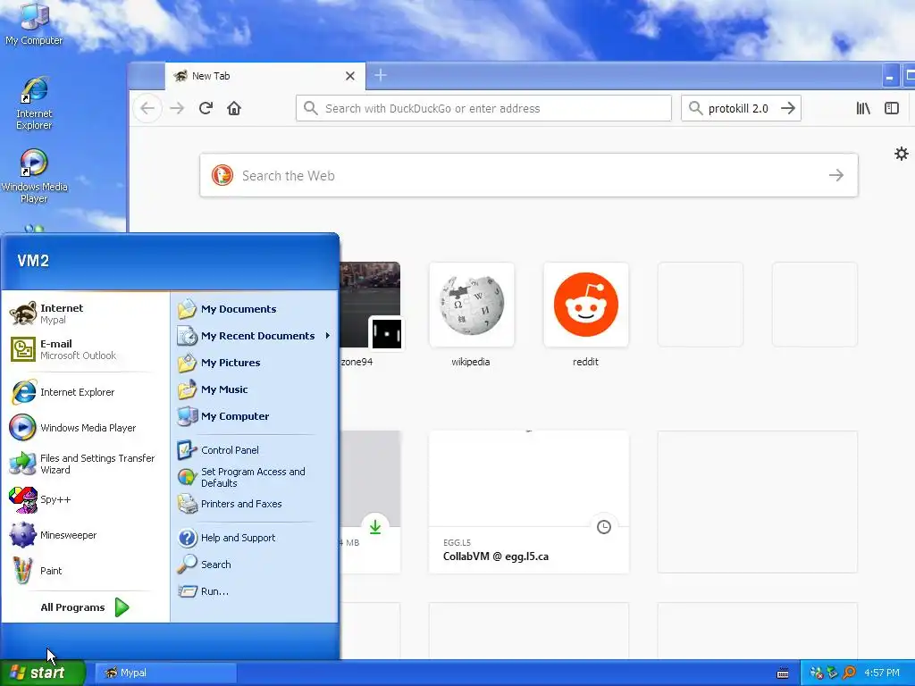This screenshot has height=686, width=915.
Task: Click the orange magnifier tray icon
Action: pos(849,673)
